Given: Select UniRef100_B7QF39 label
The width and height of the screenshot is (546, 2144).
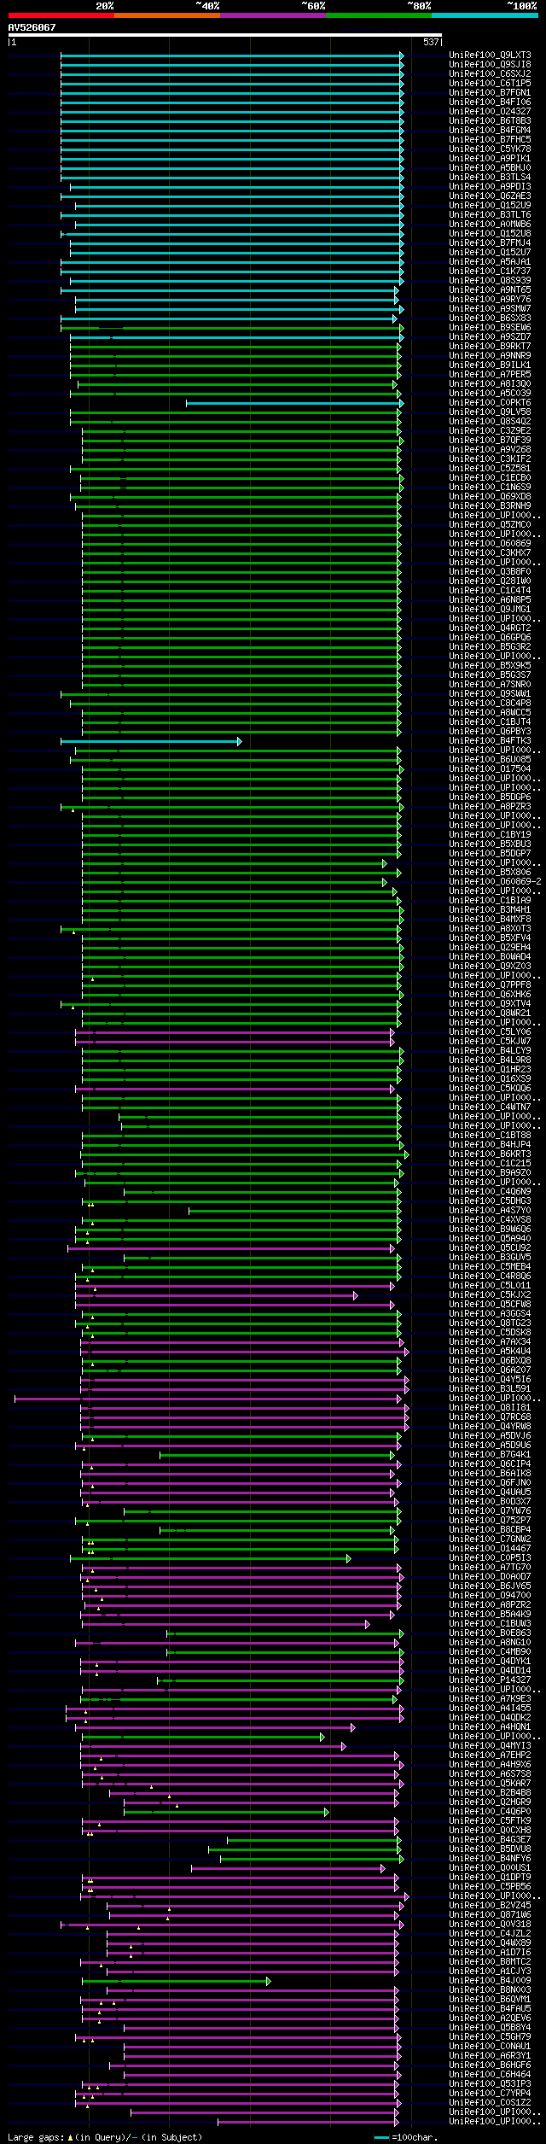Looking at the screenshot, I should click(490, 441).
